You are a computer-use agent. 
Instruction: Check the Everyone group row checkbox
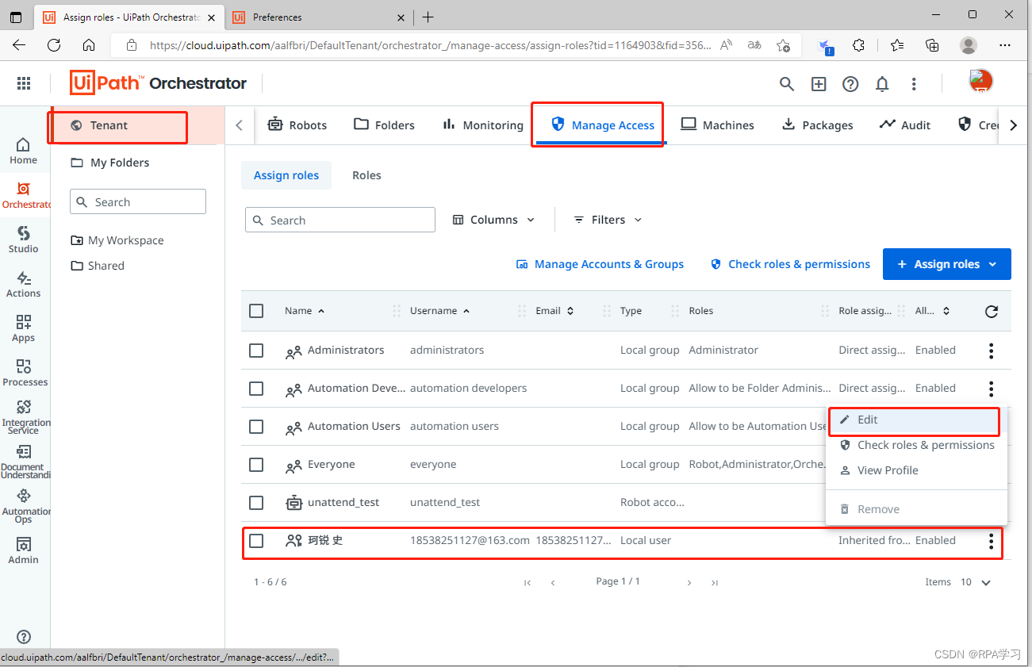[256, 464]
